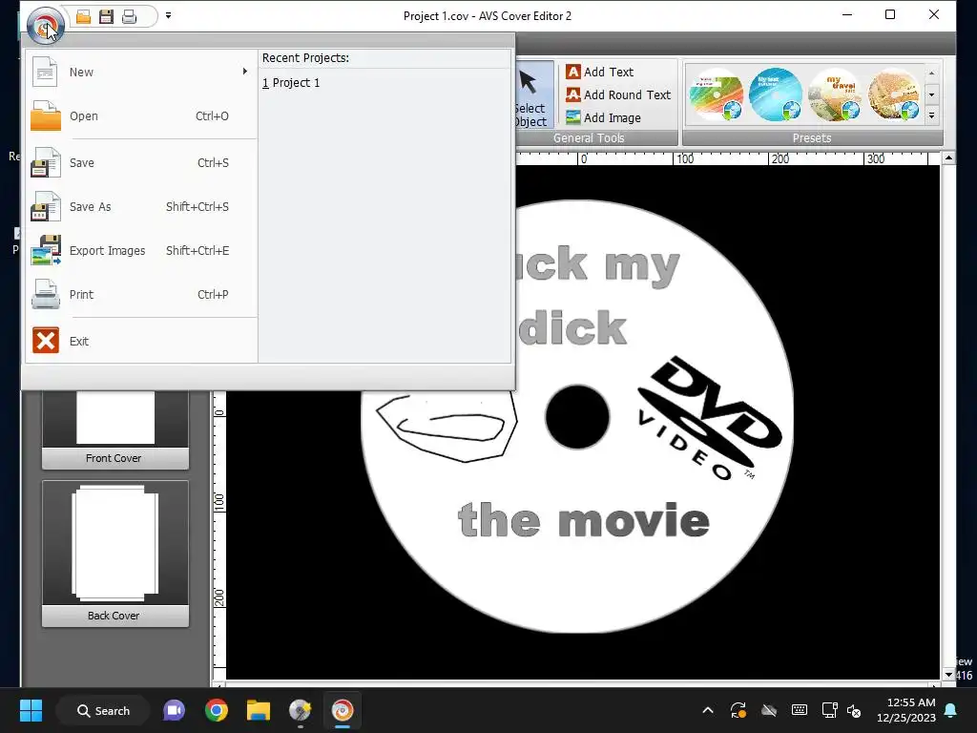
Task: Choose Export Images from the application menu
Action: (x=141, y=251)
